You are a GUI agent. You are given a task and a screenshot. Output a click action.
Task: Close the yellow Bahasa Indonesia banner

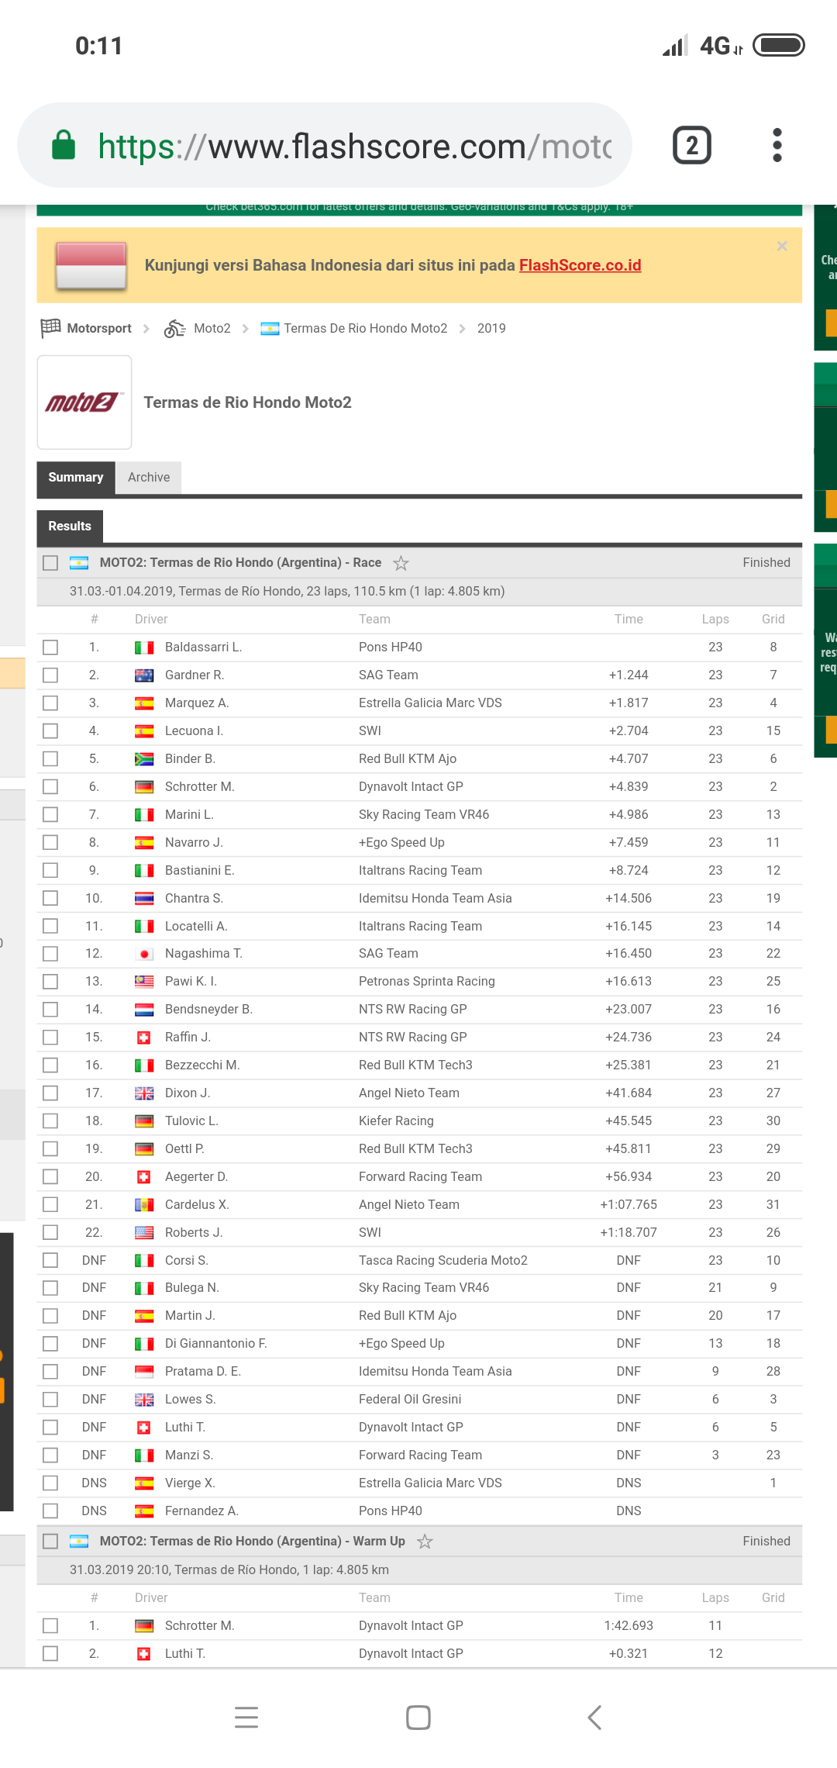click(782, 246)
